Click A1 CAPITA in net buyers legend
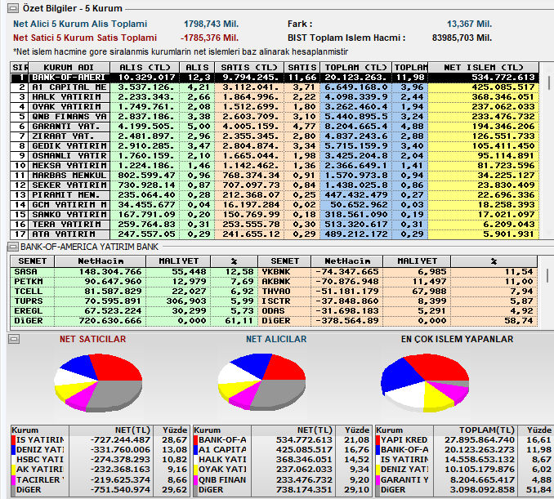The image size is (554, 499). click(222, 450)
